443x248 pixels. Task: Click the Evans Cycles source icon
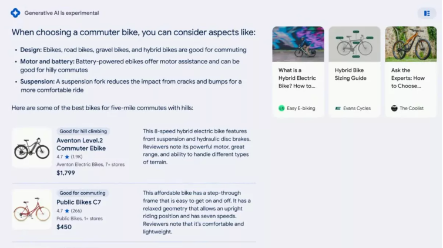(338, 108)
